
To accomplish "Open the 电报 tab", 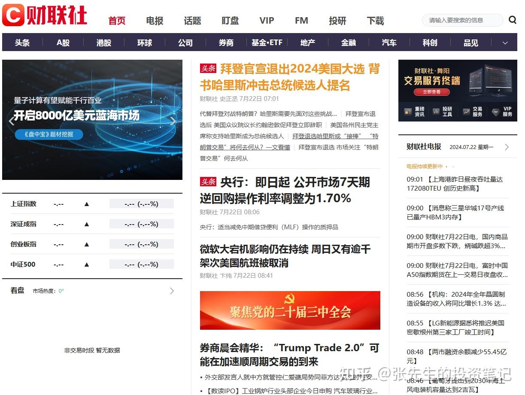I will coord(155,21).
